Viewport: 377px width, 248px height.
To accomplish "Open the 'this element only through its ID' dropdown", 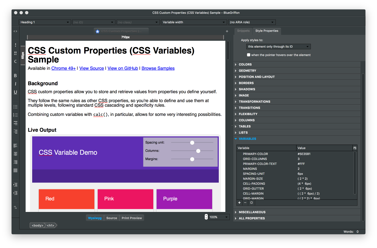I will point(278,47).
